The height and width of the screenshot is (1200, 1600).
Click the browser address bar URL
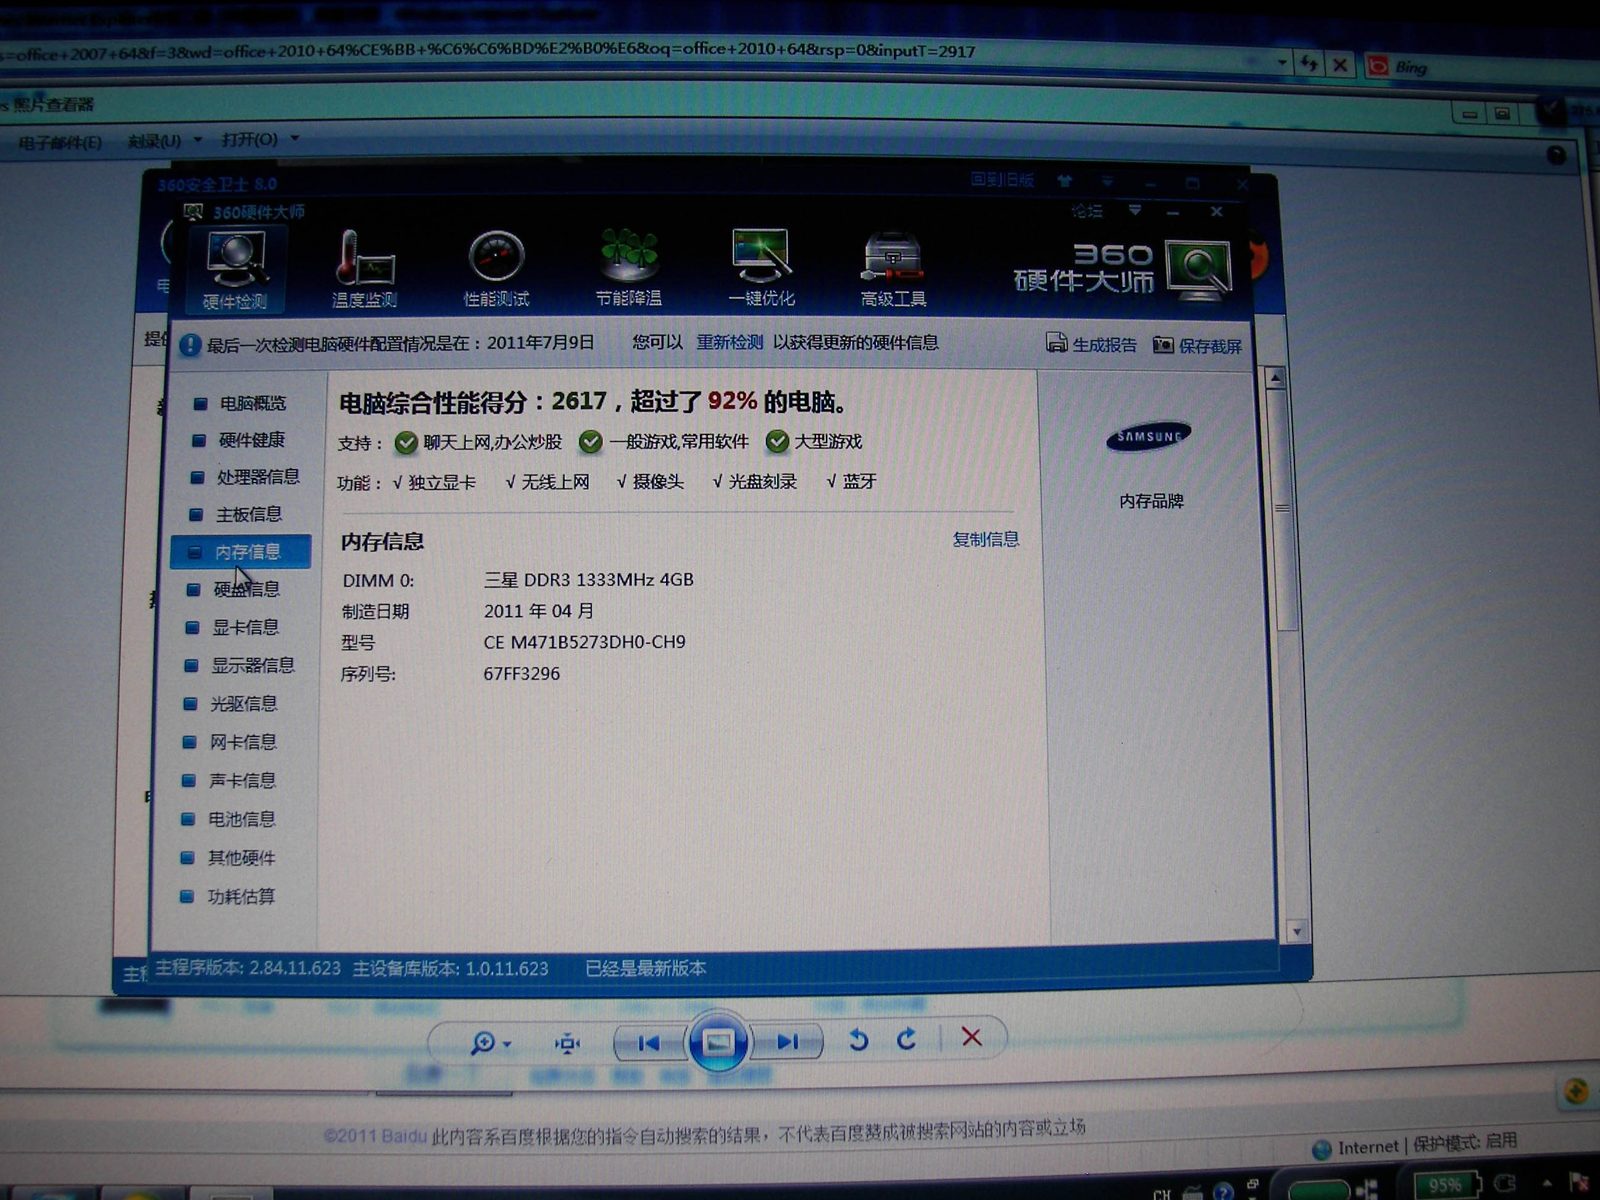488,52
